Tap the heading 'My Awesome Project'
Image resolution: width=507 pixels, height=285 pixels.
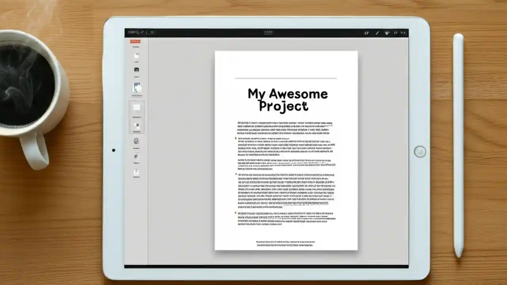coord(287,100)
